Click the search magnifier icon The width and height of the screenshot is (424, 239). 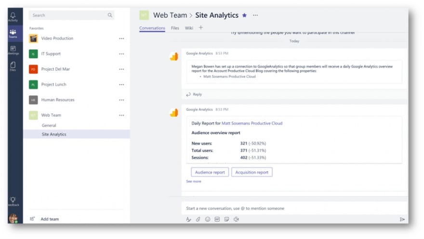[110, 15]
